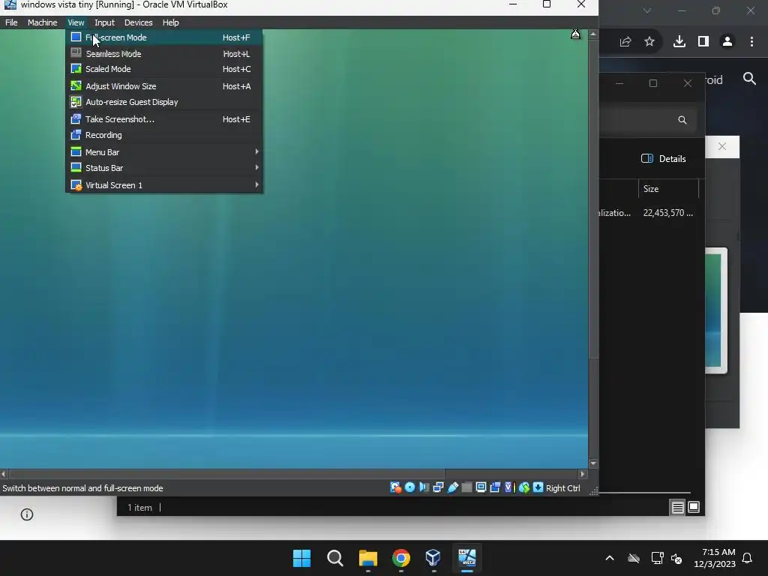Viewport: 768px width, 576px height.
Task: Bookmark page with Chrome star icon
Action: [649, 42]
